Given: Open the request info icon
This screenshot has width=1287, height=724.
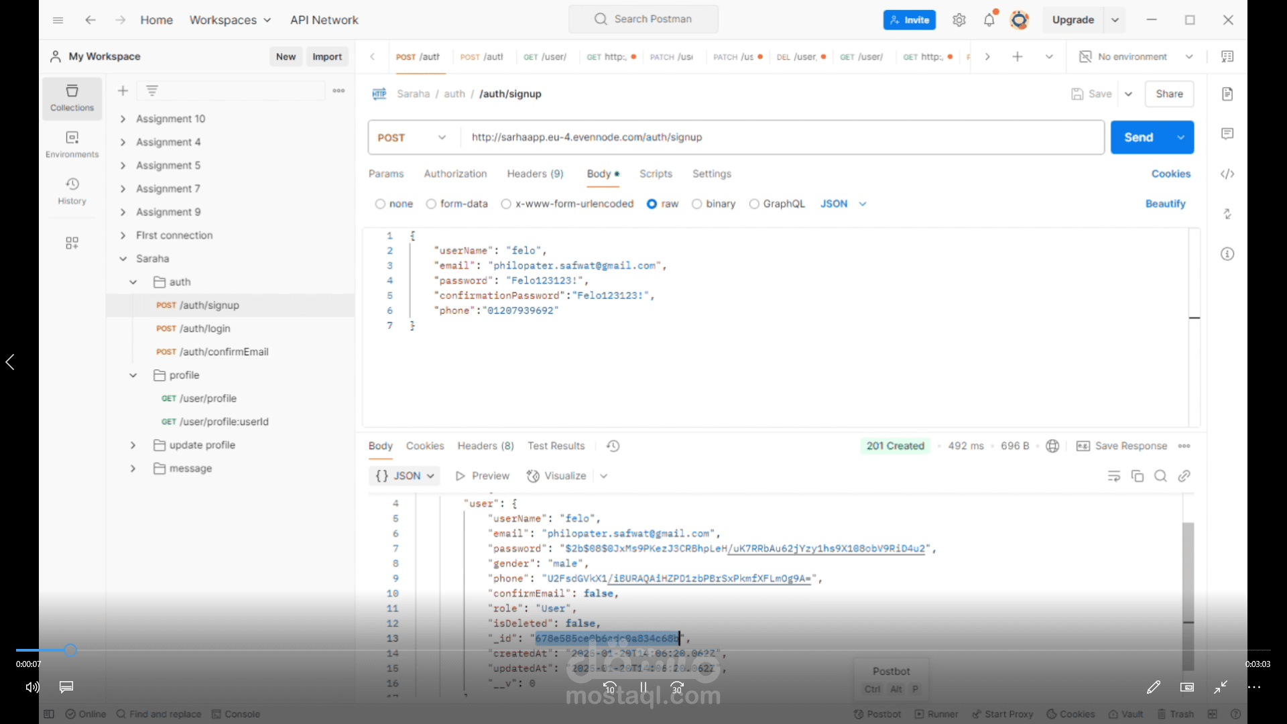Looking at the screenshot, I should coord(1227,254).
